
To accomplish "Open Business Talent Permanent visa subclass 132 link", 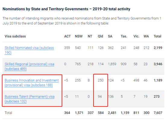I will click(30, 99).
